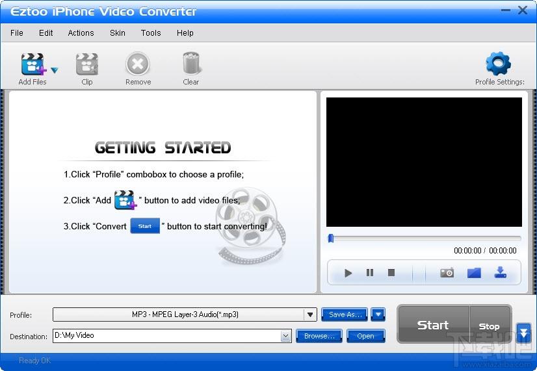The width and height of the screenshot is (537, 371).
Task: Open the Clip tool
Action: click(87, 66)
